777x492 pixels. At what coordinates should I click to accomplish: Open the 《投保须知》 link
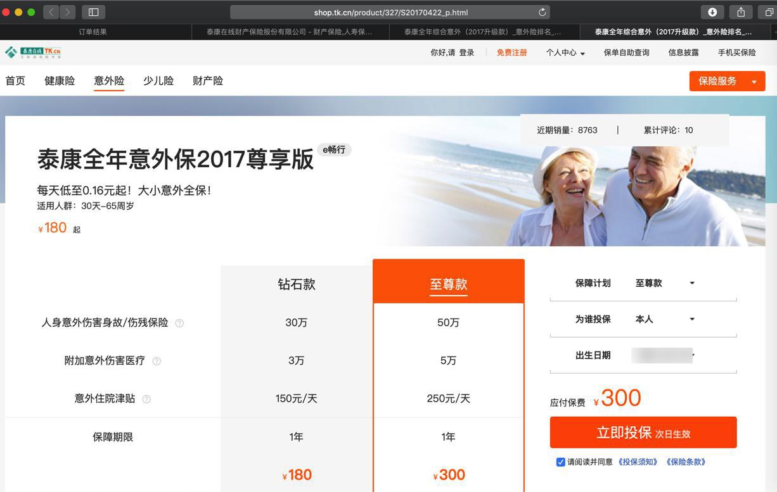click(638, 462)
